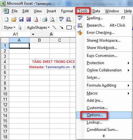133x140 pixels.
Task: Select row 10 header
Action: tap(5, 94)
